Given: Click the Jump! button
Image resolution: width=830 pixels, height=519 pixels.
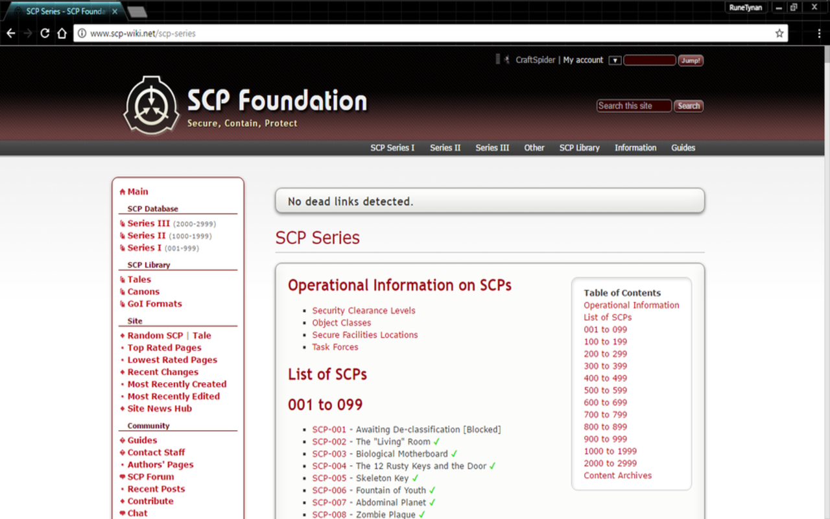Looking at the screenshot, I should (691, 60).
